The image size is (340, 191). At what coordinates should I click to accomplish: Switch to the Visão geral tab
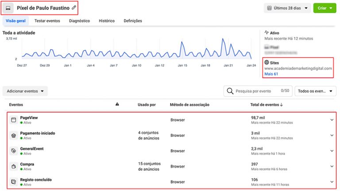tap(15, 21)
